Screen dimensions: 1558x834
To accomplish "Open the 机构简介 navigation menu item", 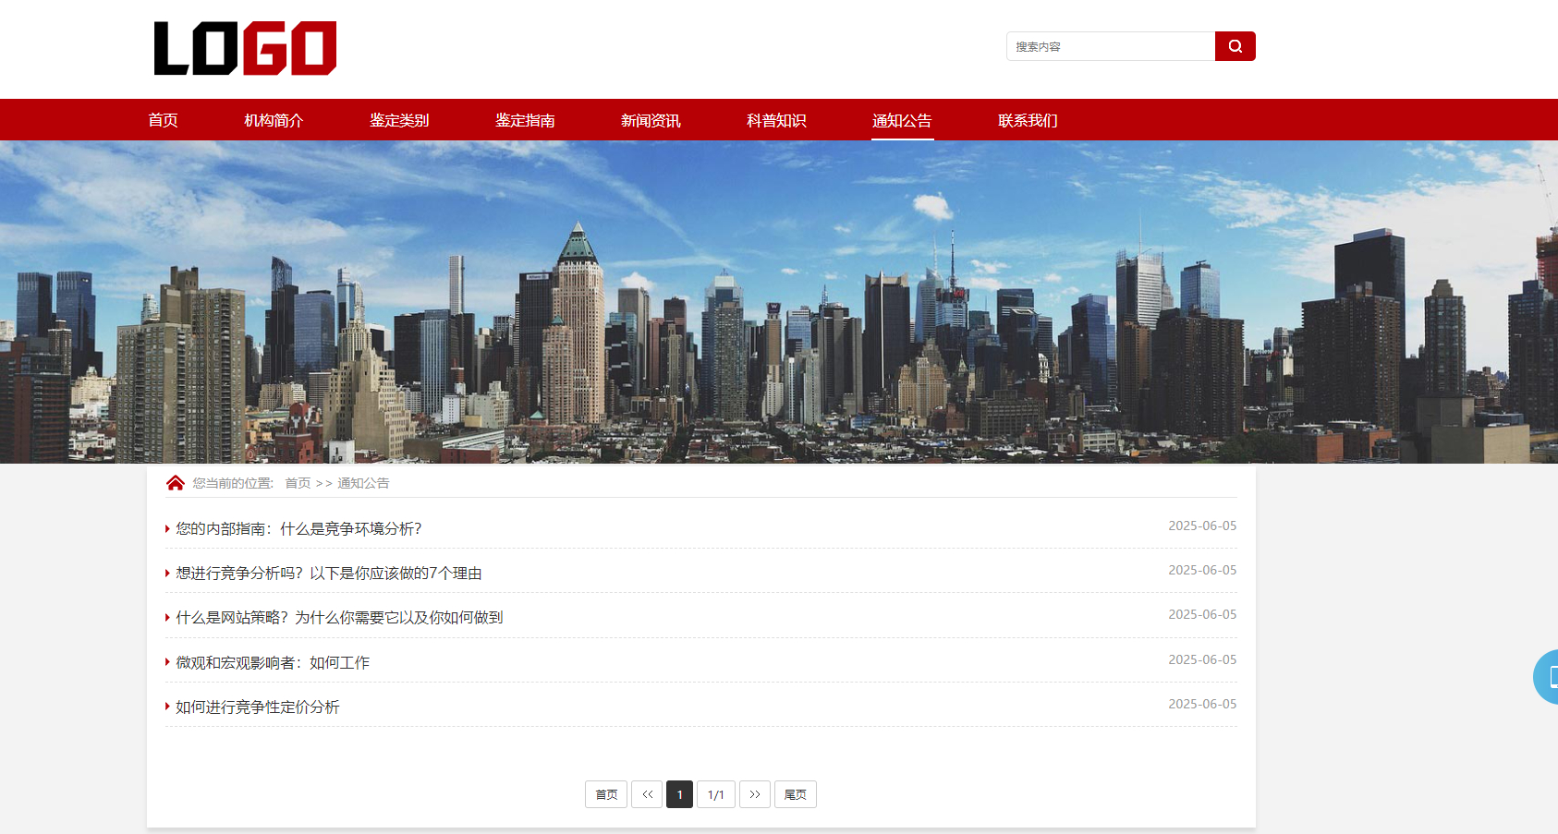I will point(274,120).
